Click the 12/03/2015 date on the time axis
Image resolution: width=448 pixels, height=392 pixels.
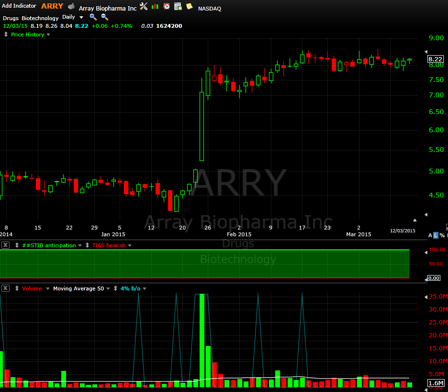click(x=403, y=231)
